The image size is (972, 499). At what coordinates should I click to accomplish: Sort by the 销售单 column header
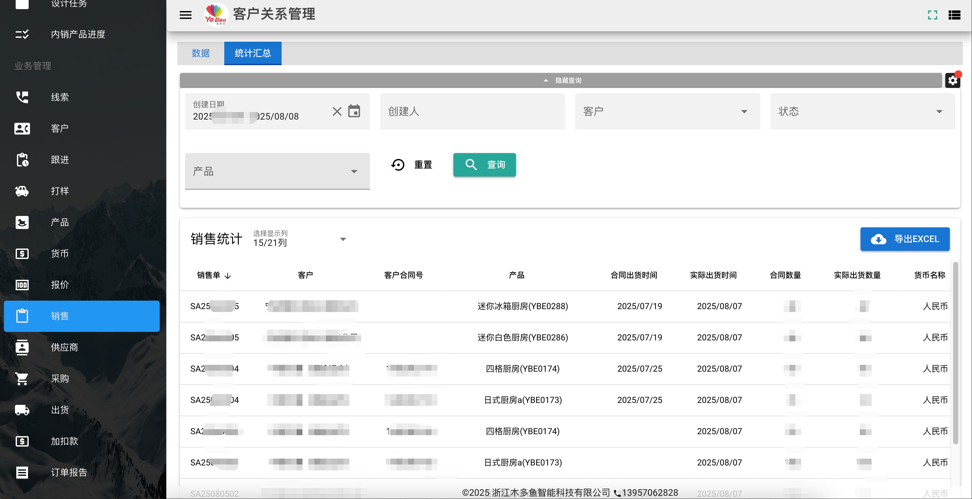[214, 275]
